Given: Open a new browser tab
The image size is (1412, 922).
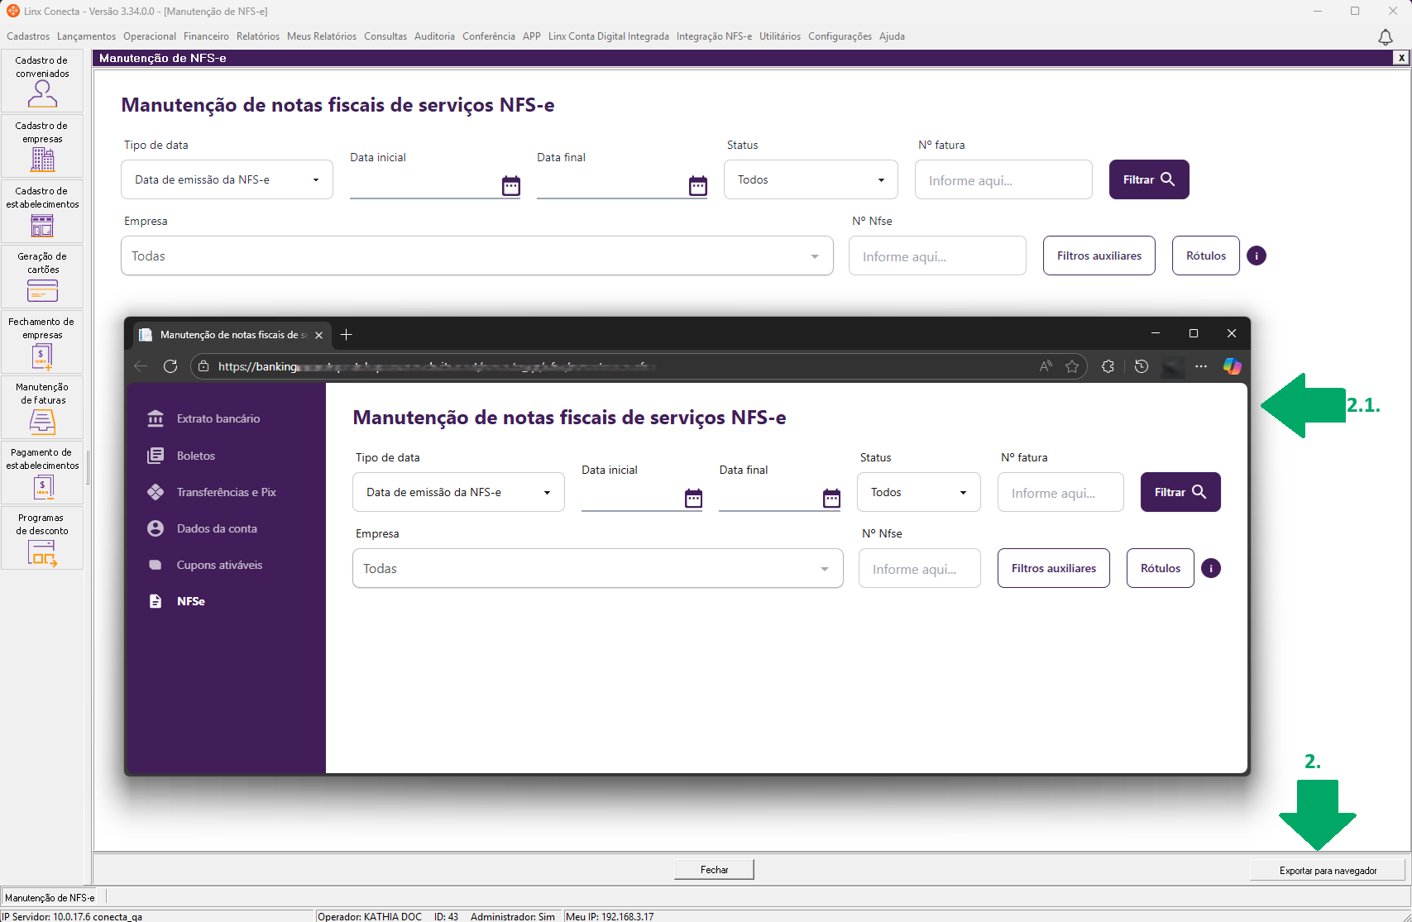Looking at the screenshot, I should (x=347, y=335).
